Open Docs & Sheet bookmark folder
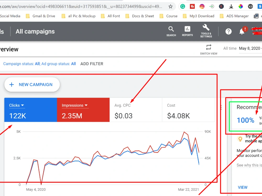The width and height of the screenshot is (262, 196). [x=140, y=16]
